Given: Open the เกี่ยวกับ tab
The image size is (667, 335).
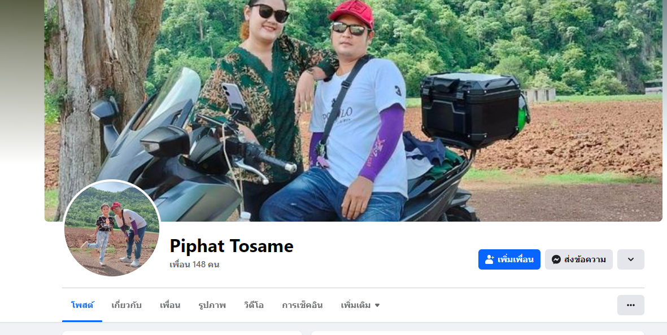Looking at the screenshot, I should [x=127, y=305].
